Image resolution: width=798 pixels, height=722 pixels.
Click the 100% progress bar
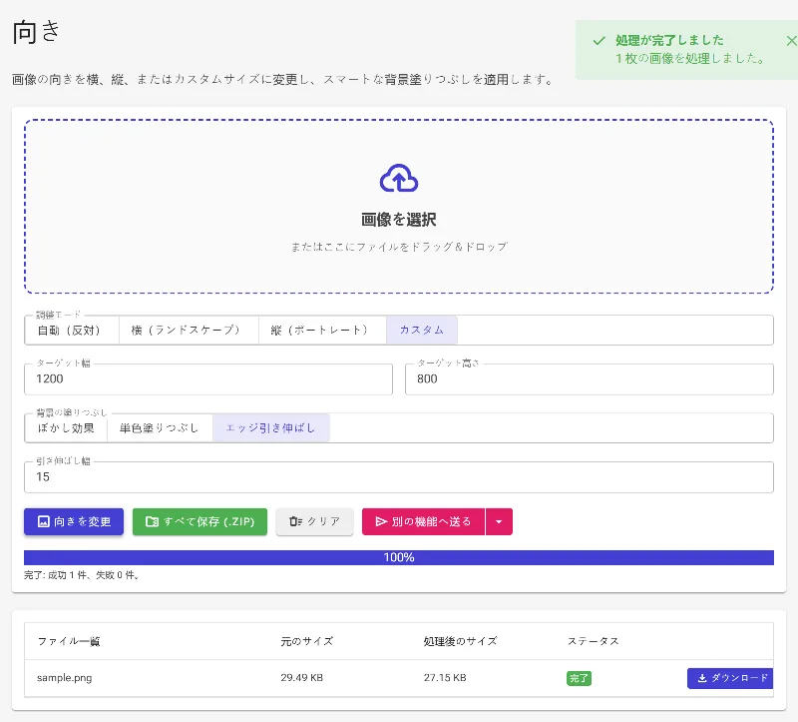399,557
